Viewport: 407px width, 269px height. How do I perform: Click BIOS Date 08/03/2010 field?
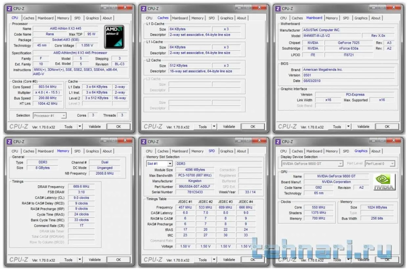(348, 81)
